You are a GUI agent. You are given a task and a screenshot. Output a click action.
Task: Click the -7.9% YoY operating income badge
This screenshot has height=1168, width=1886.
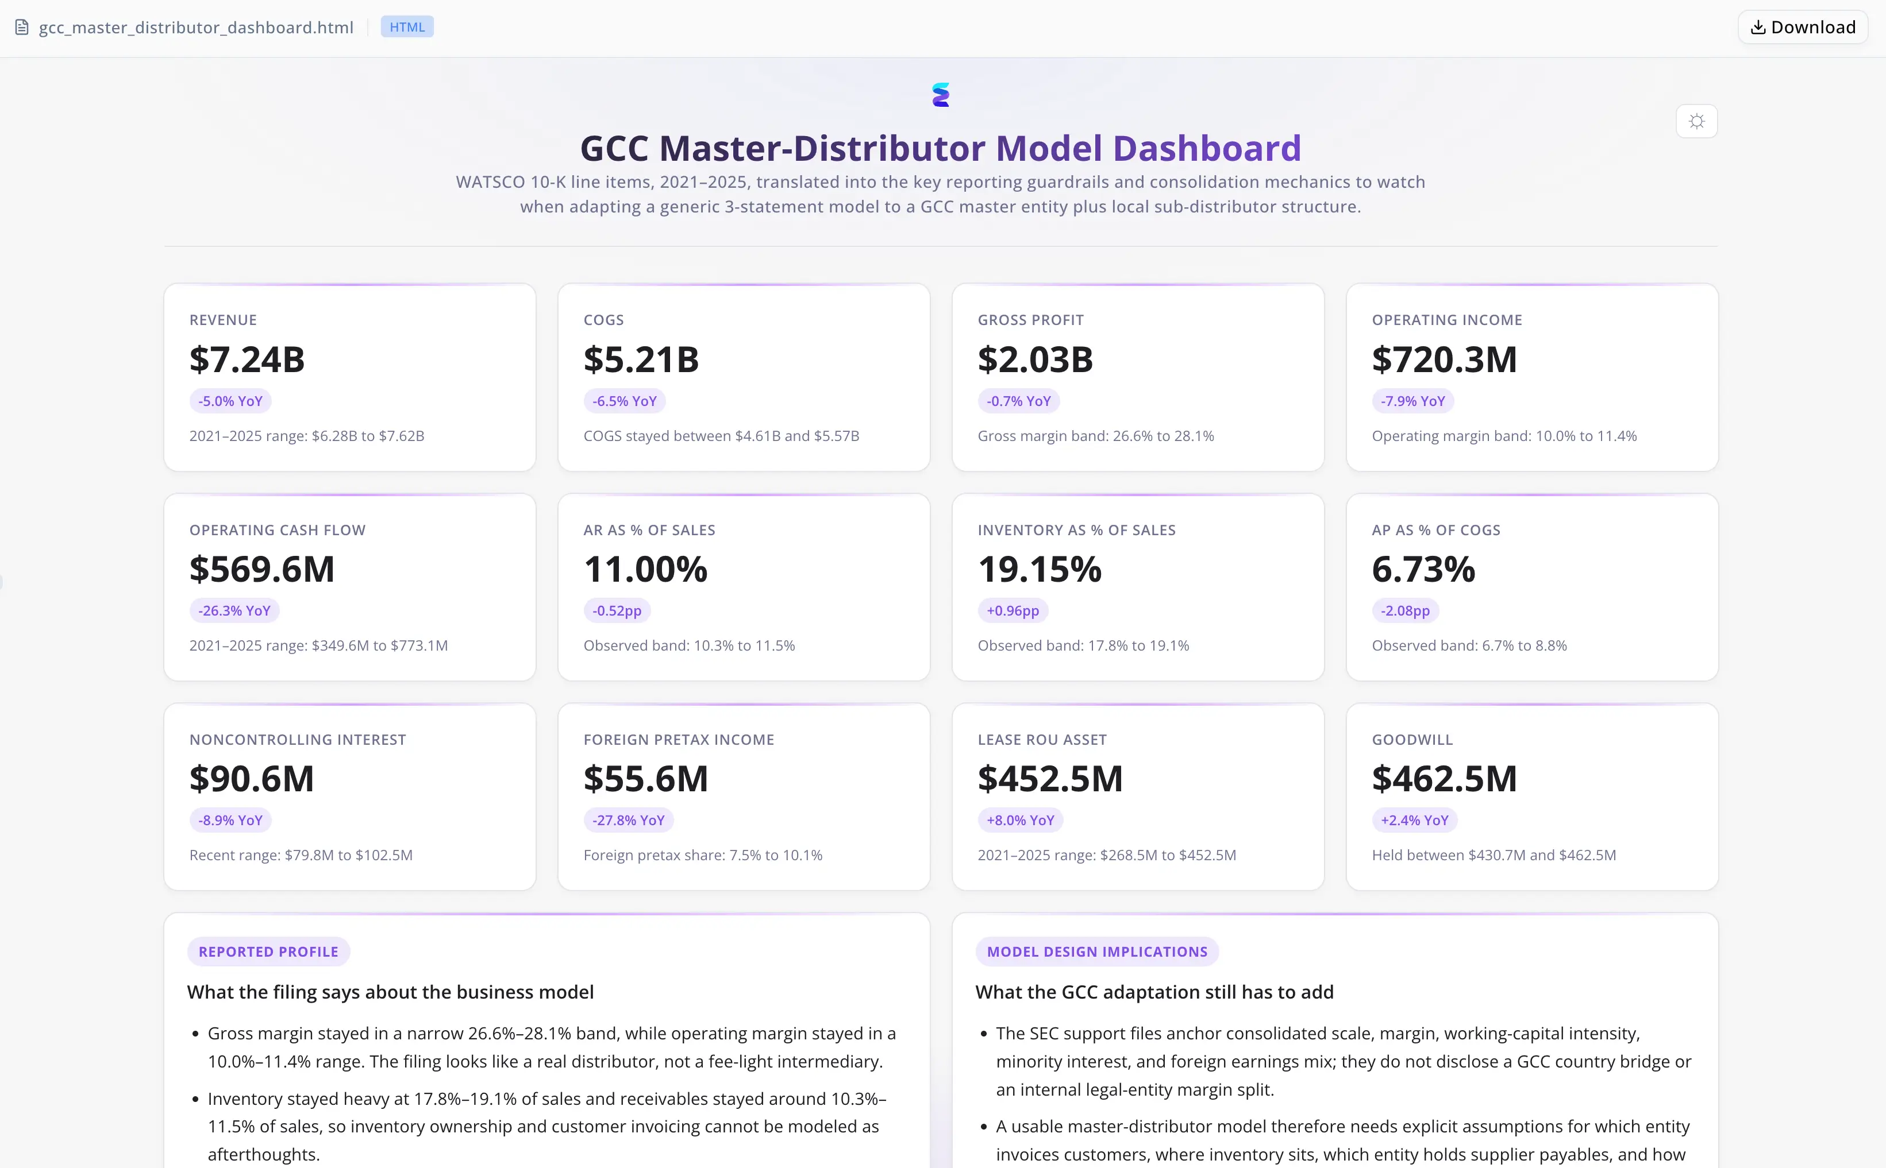tap(1413, 401)
